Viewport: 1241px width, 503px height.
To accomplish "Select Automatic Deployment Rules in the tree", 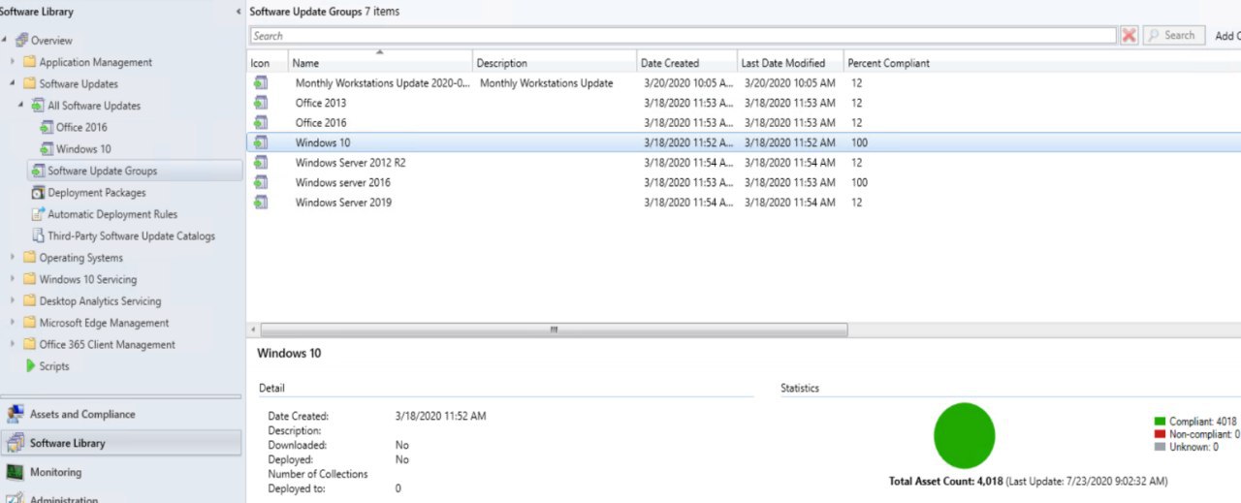I will pos(112,214).
